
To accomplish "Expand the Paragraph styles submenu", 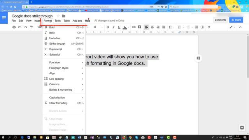I will point(64,68).
